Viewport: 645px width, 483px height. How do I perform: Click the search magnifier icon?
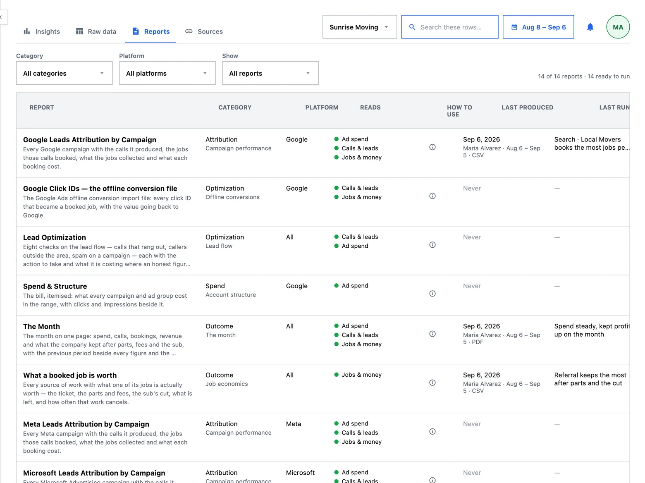pos(412,27)
